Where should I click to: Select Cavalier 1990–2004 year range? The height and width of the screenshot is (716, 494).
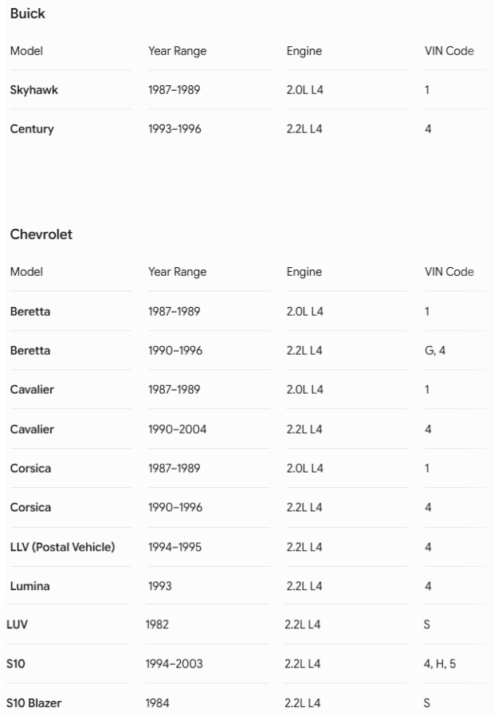tap(177, 429)
